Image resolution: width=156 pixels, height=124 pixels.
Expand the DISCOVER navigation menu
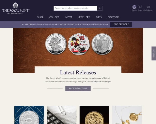[x=113, y=17]
